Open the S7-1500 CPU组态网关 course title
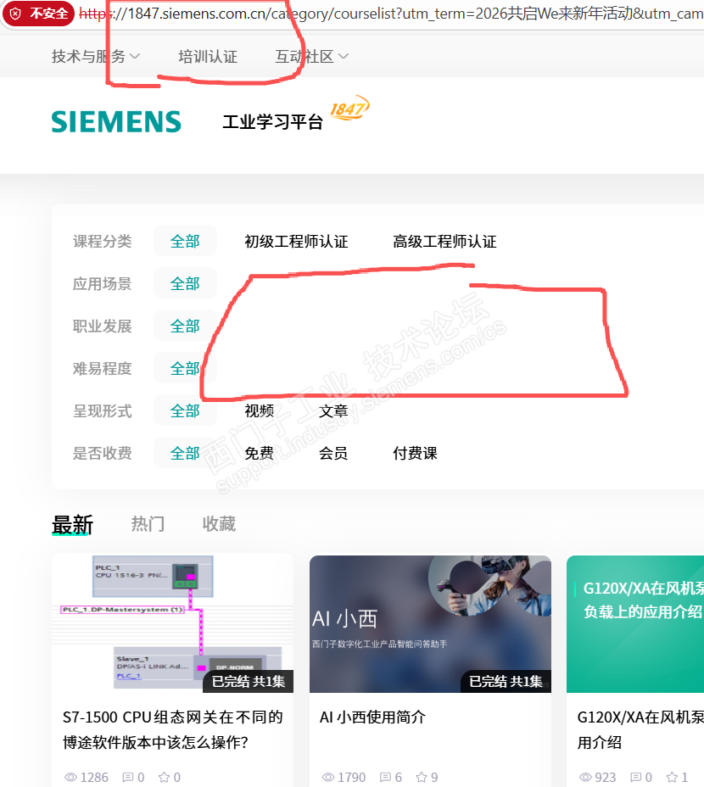Screen dimensions: 704x787 pos(172,730)
